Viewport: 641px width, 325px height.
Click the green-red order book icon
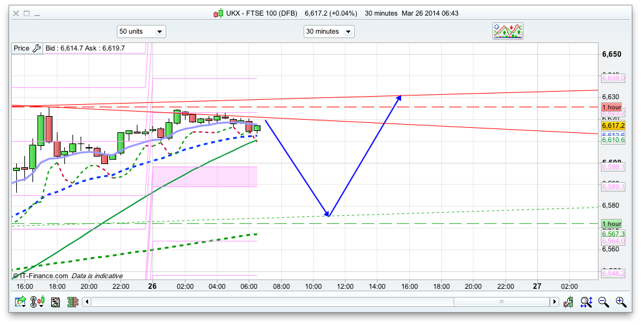(x=72, y=302)
